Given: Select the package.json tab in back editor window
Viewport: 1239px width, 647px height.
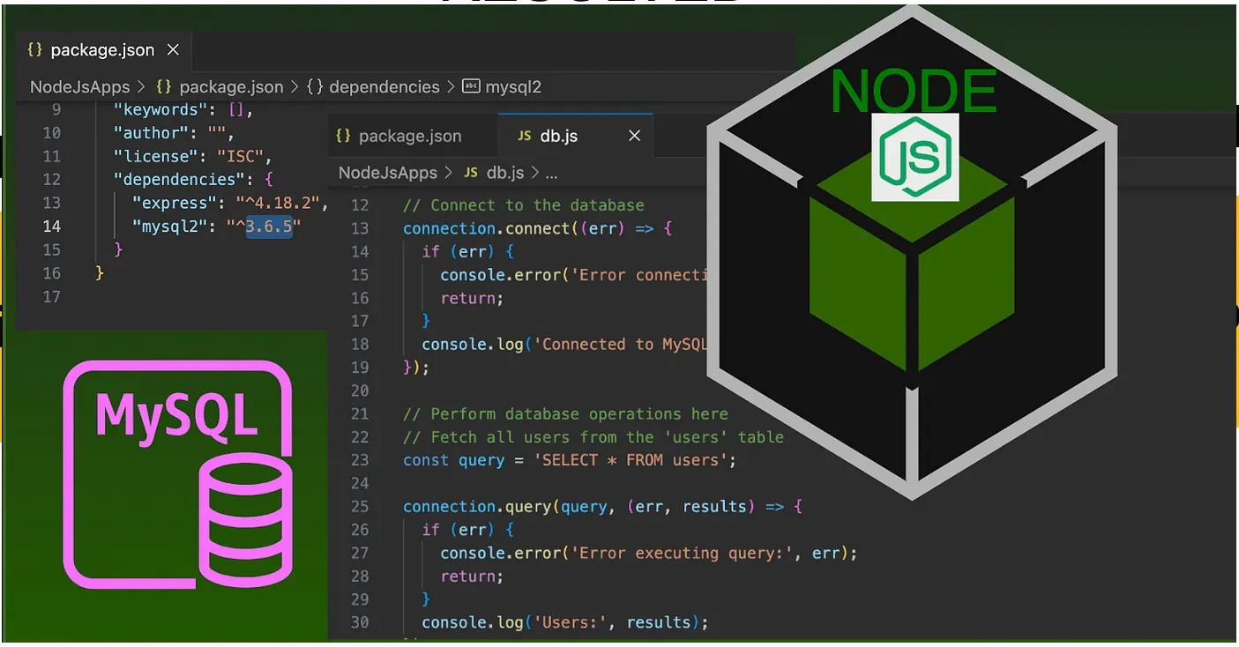Looking at the screenshot, I should click(x=103, y=50).
